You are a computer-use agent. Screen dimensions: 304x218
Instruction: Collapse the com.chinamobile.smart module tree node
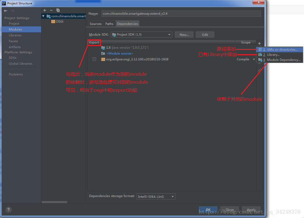coord(44,16)
